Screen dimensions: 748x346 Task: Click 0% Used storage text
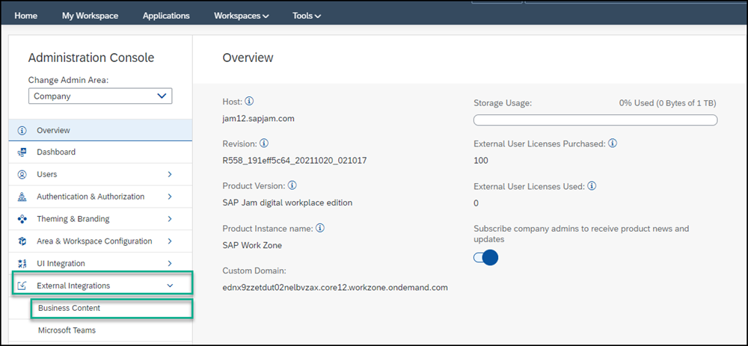[667, 103]
